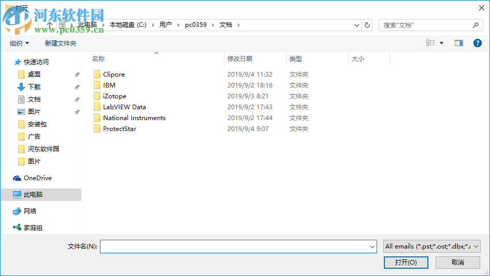490x276 pixels.
Task: Click the 家庭组 homegroup icon
Action: point(17,227)
